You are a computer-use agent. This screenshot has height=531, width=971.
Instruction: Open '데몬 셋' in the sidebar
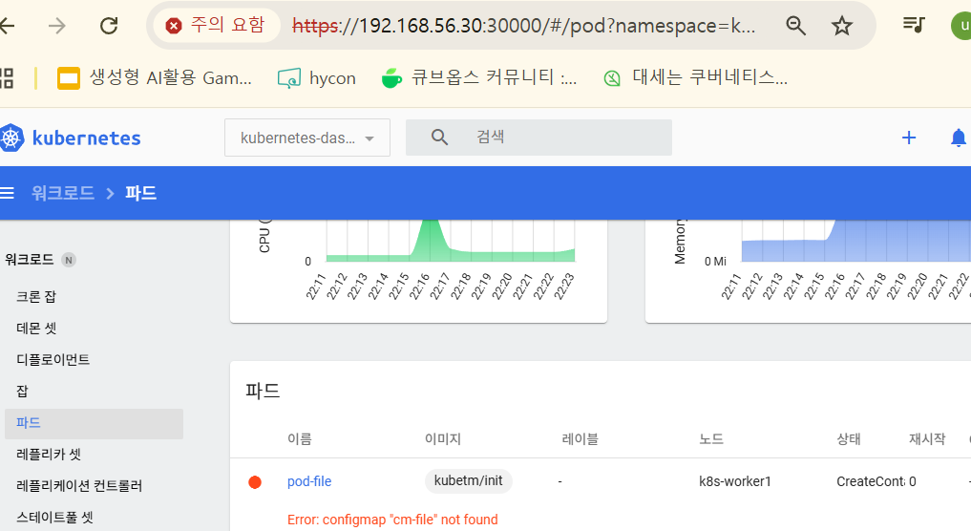pyautogui.click(x=36, y=329)
